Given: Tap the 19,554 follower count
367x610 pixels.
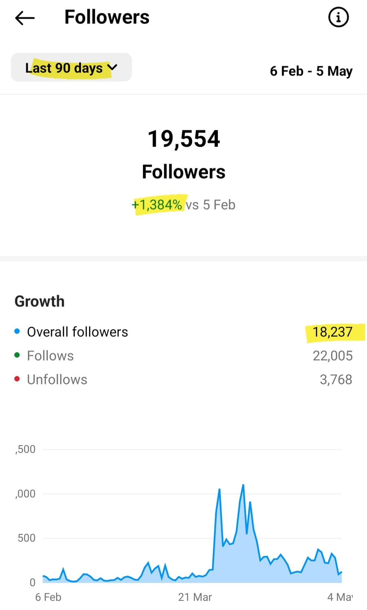Looking at the screenshot, I should [x=184, y=139].
